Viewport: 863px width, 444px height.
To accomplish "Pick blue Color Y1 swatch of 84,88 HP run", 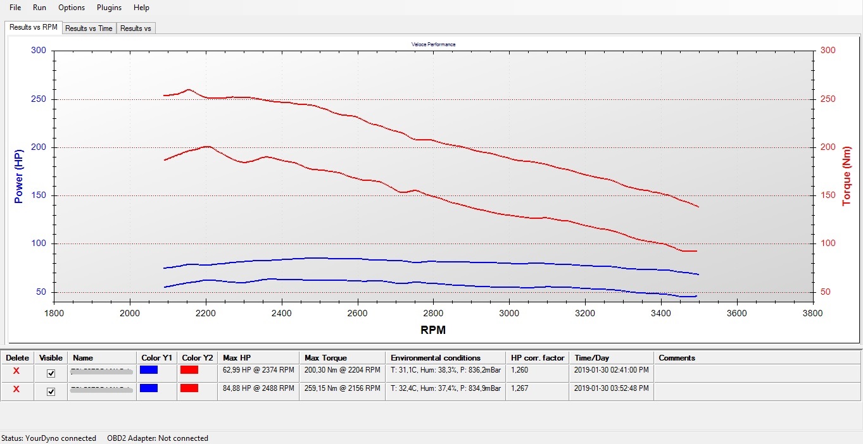I will 149,388.
